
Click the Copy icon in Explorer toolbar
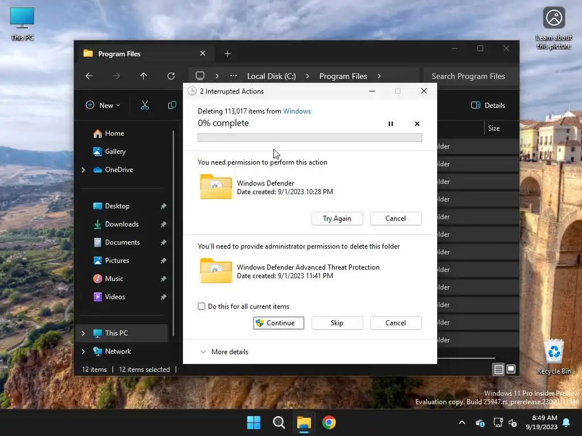click(x=172, y=106)
